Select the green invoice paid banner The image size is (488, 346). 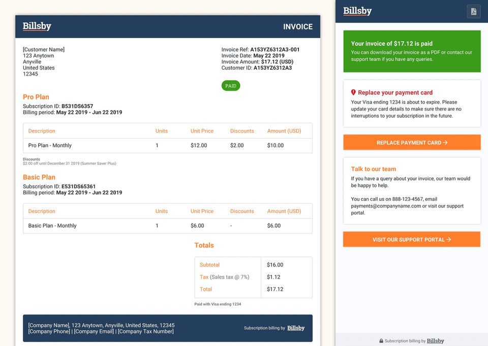tap(412, 51)
